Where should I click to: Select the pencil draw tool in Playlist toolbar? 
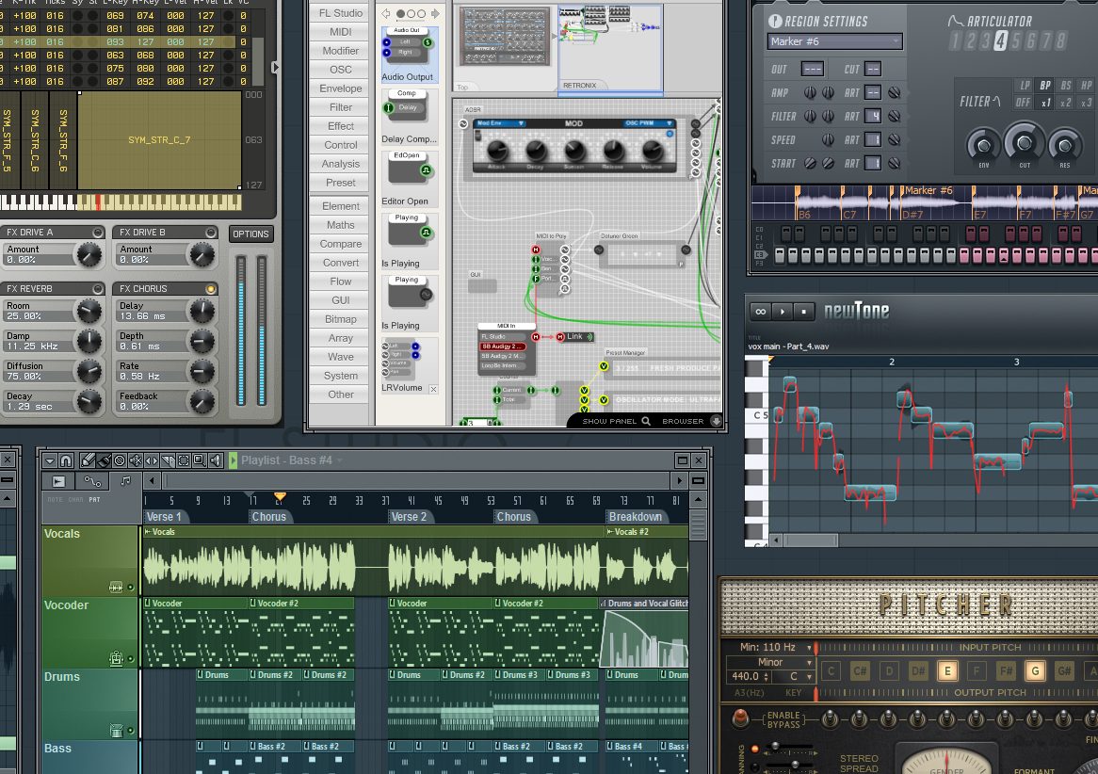click(x=88, y=460)
